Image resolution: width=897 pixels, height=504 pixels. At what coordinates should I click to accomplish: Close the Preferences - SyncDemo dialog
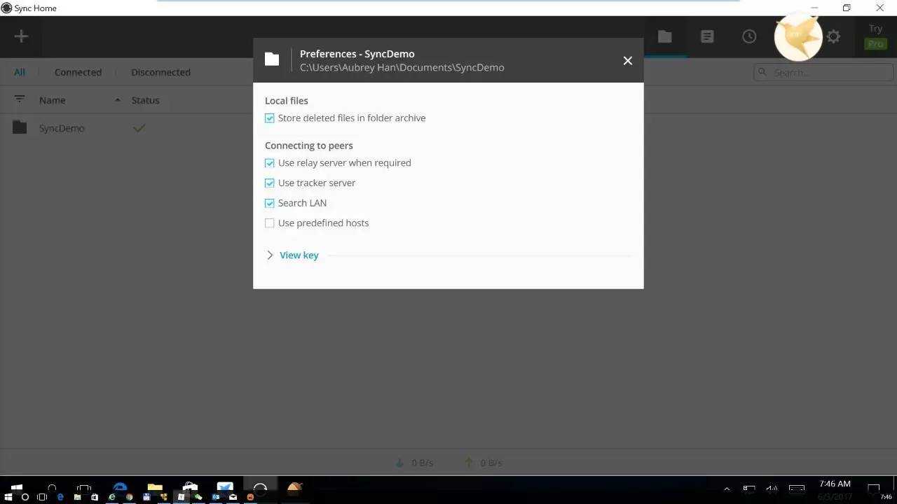(x=628, y=61)
